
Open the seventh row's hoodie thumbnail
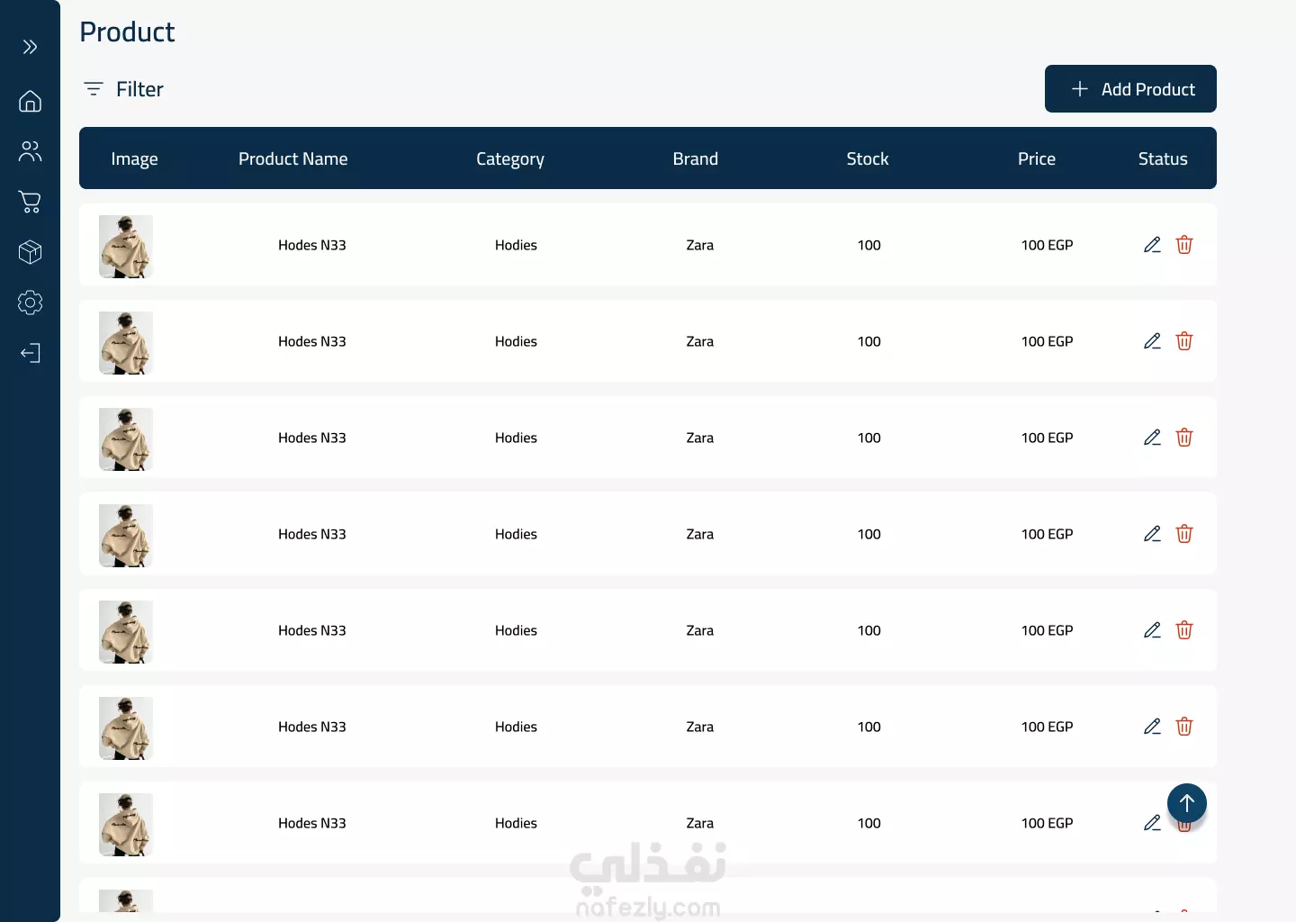(126, 825)
